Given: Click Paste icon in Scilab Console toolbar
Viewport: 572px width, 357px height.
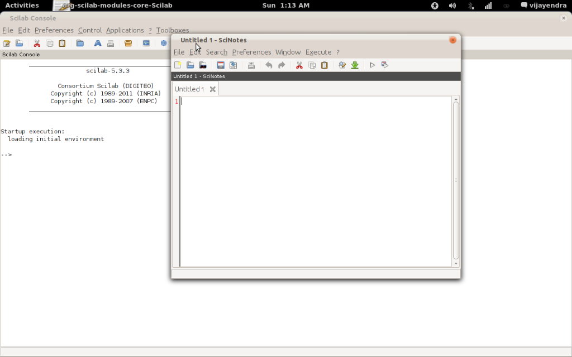Looking at the screenshot, I should tap(62, 44).
